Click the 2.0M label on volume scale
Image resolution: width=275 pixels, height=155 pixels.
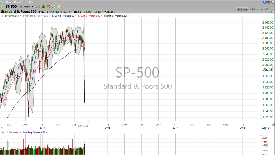pyautogui.click(x=265, y=138)
